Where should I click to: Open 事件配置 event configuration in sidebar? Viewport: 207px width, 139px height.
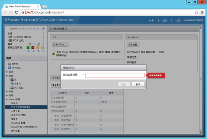[x=15, y=131]
